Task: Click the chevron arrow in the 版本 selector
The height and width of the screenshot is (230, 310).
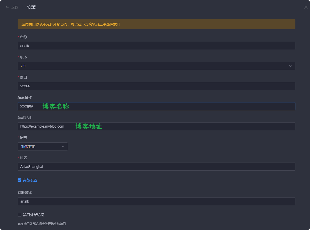Action: point(291,66)
